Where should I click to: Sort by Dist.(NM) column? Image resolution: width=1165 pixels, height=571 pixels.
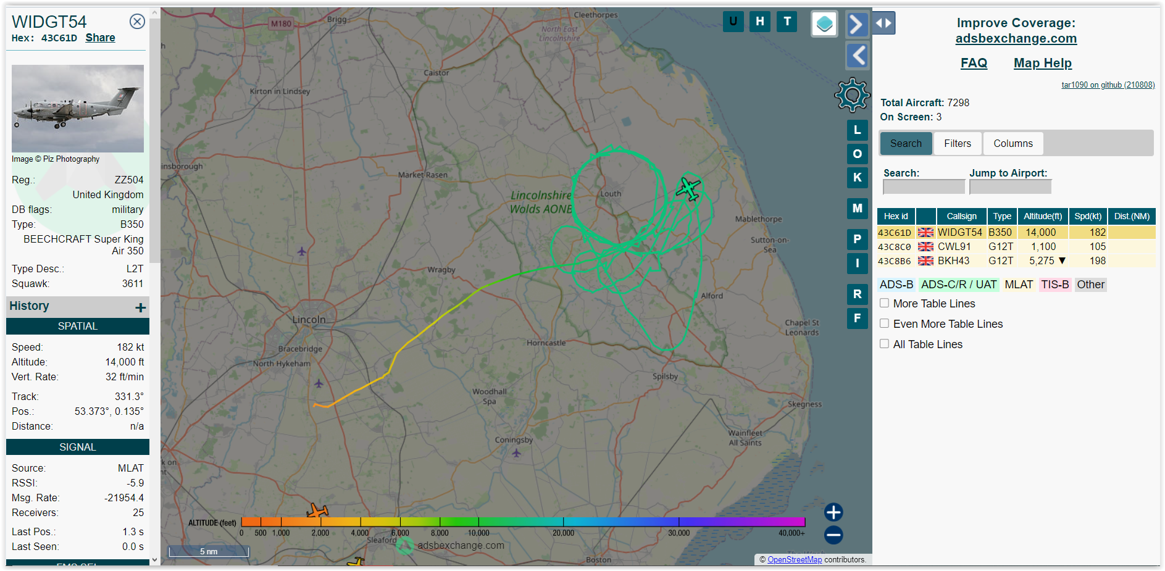[x=1132, y=216]
